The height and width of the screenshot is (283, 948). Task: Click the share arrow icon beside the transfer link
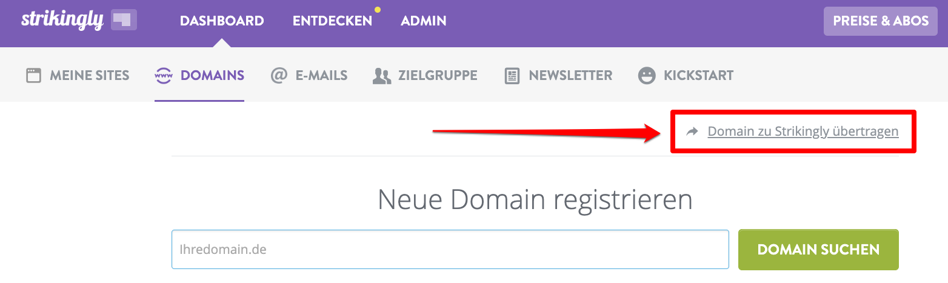coord(692,132)
